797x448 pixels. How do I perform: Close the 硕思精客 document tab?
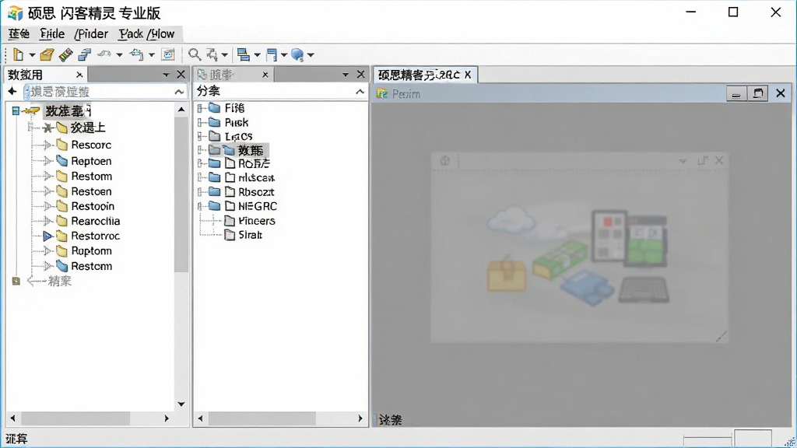click(468, 75)
